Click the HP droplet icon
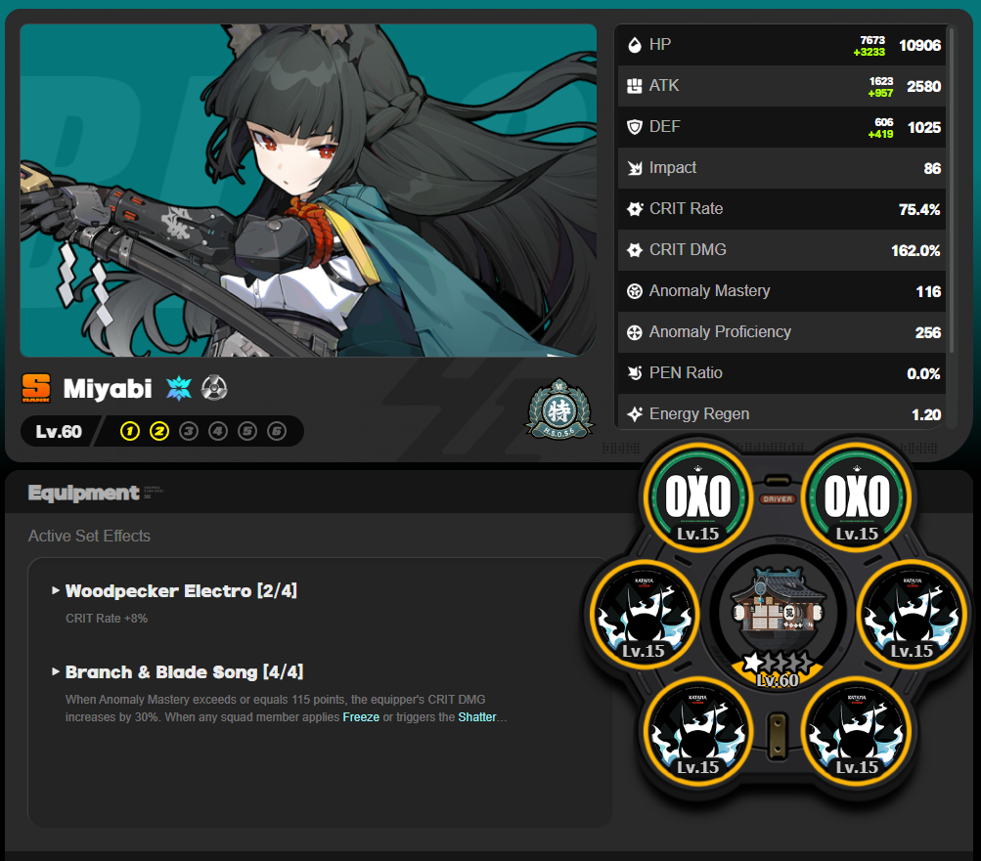 pos(635,45)
